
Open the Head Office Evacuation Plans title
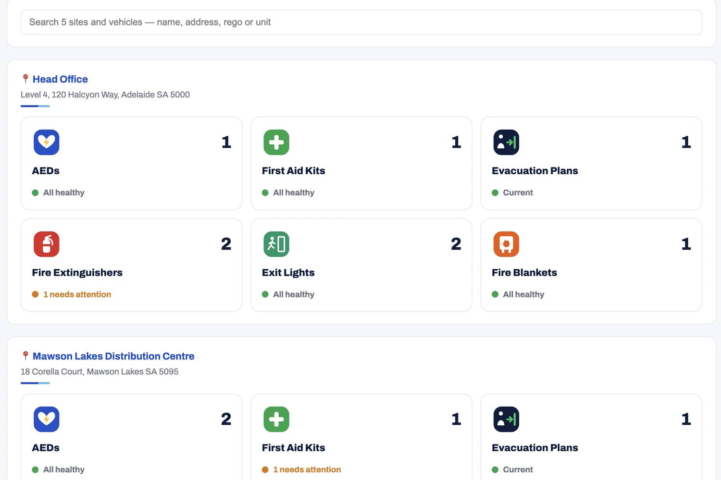pyautogui.click(x=535, y=171)
